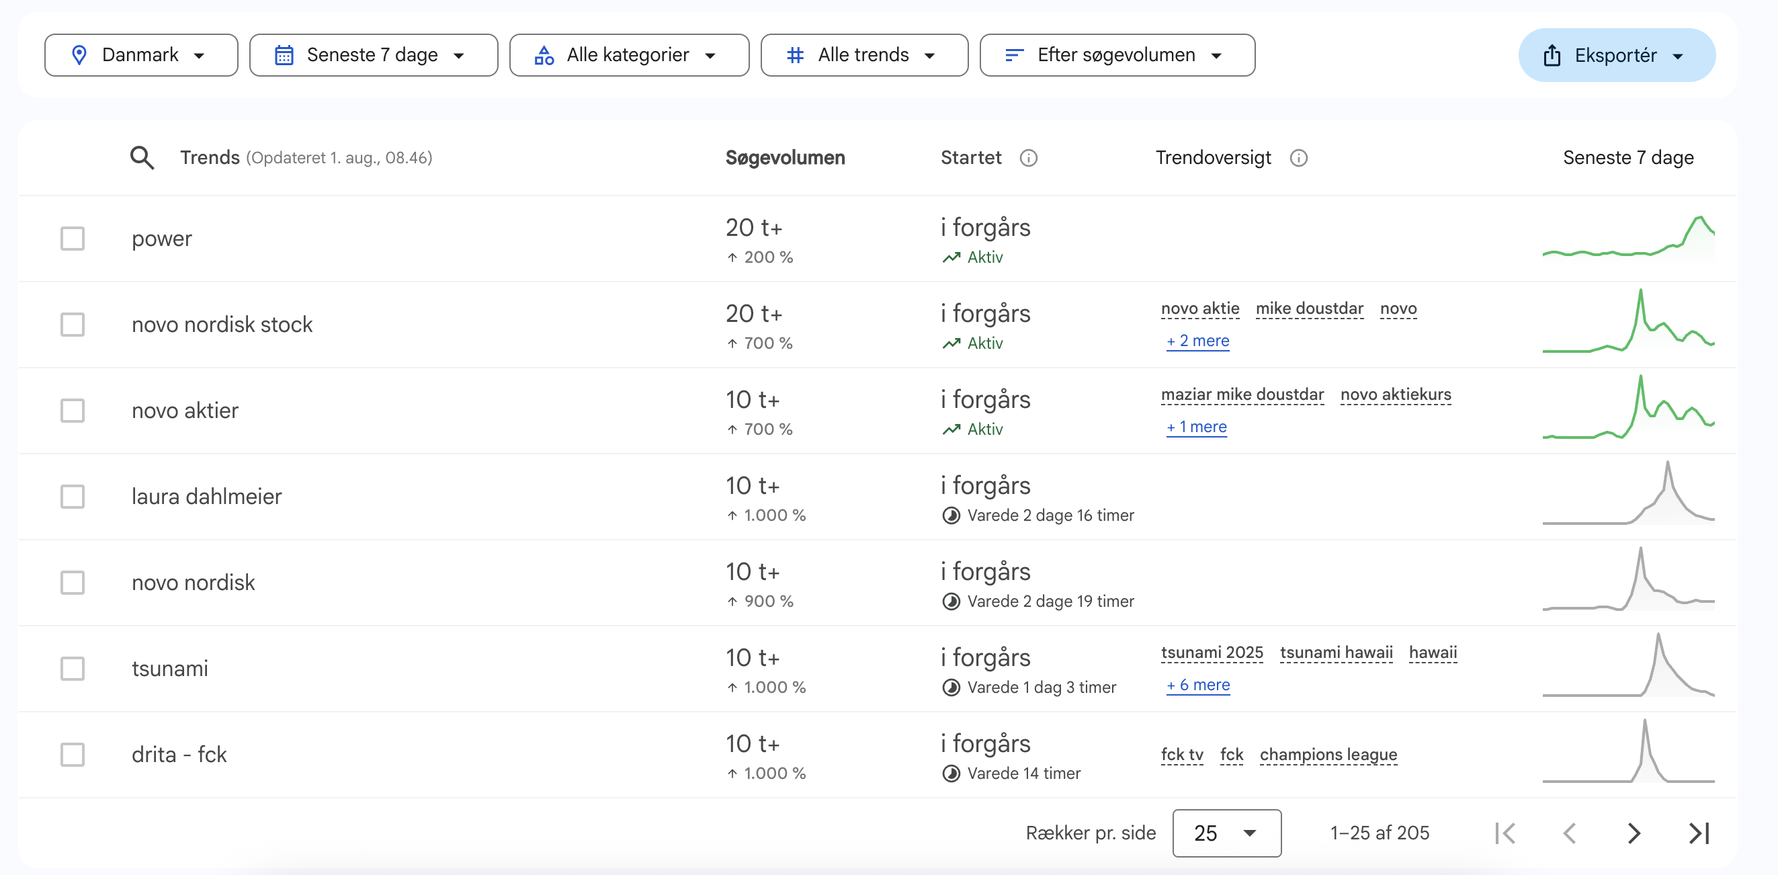Click the Søgevolumen column header
This screenshot has width=1778, height=875.
click(x=785, y=158)
